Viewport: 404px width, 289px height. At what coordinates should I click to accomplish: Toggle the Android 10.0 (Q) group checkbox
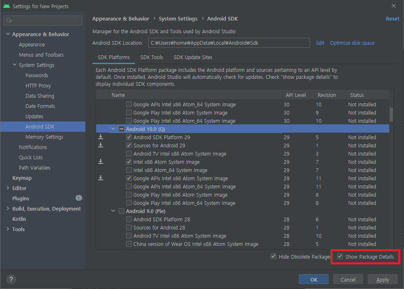click(122, 129)
